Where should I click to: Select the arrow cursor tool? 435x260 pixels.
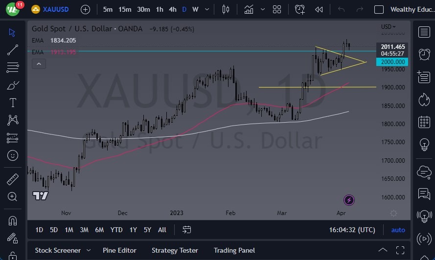[12, 32]
